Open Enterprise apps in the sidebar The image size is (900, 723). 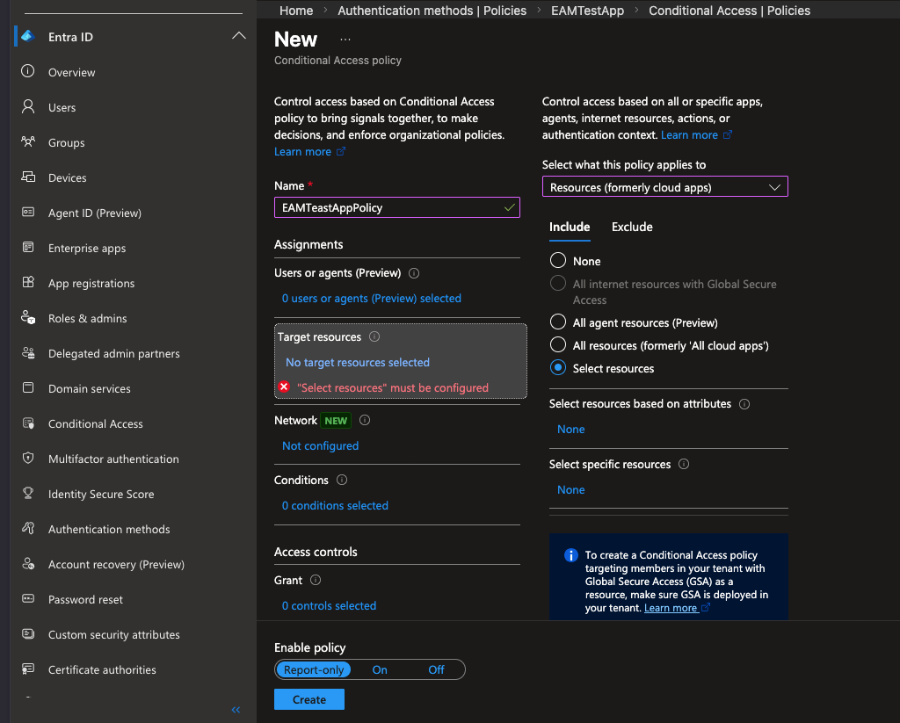point(87,248)
